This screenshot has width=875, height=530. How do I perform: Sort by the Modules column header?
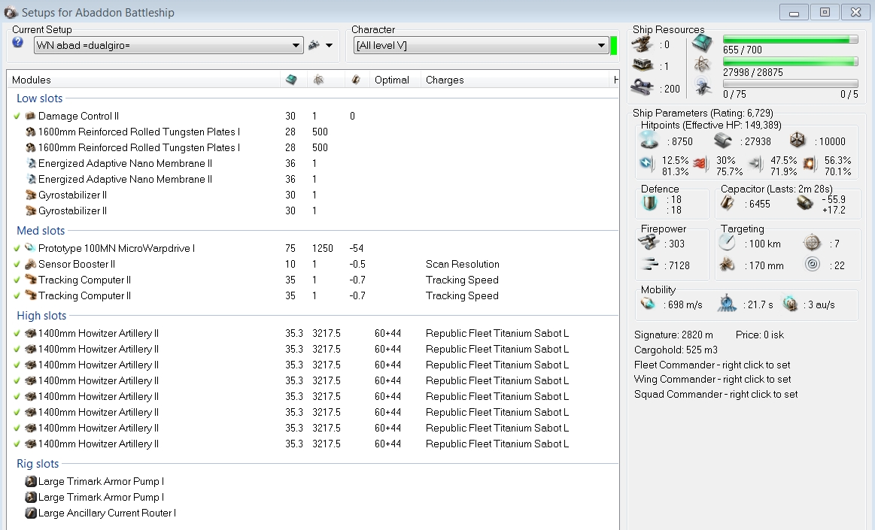144,80
